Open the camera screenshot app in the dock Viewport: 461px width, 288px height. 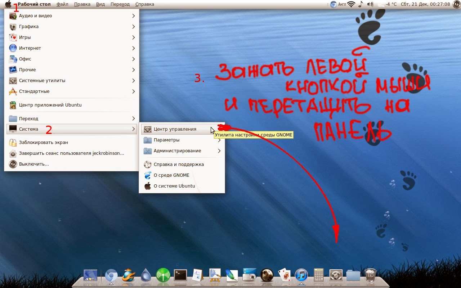[249, 275]
